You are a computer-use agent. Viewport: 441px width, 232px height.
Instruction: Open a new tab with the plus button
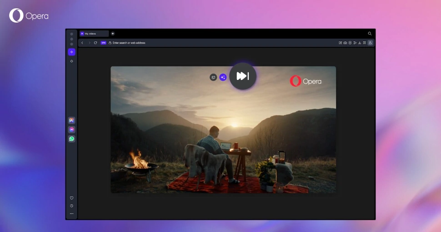tap(113, 34)
